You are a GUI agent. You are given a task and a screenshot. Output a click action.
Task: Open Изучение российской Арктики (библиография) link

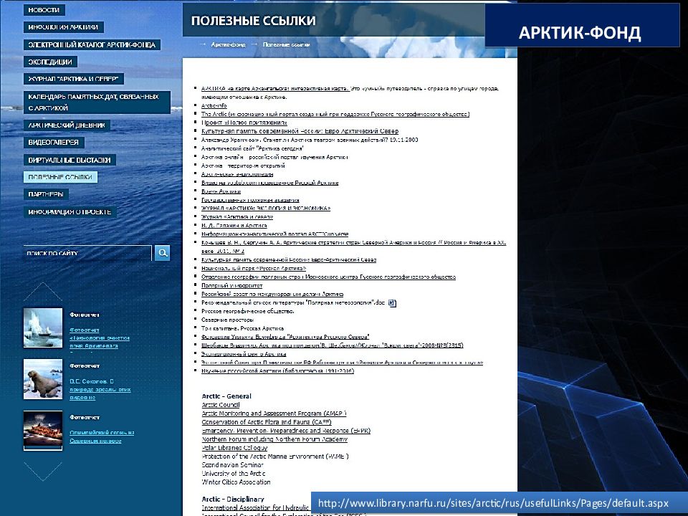[x=278, y=371]
